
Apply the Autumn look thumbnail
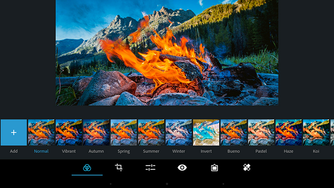96,132
